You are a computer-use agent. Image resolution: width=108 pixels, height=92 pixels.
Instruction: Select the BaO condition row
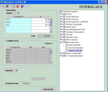point(28,56)
